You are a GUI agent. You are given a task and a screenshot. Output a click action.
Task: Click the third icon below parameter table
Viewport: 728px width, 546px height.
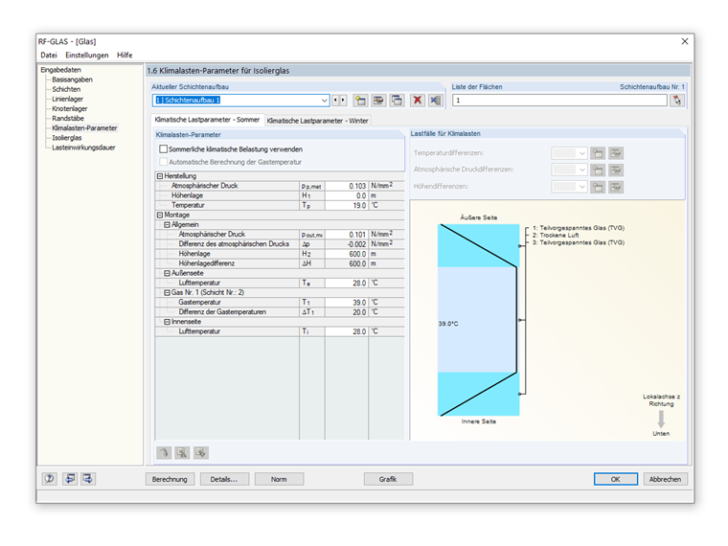201,453
